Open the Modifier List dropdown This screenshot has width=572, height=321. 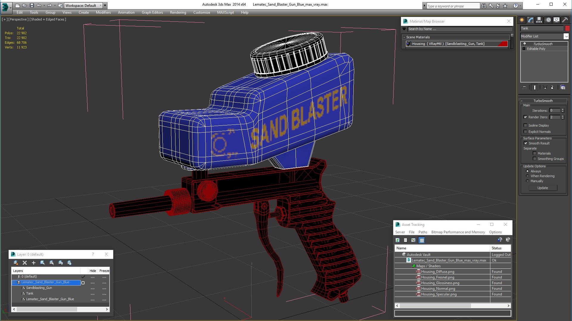[566, 36]
